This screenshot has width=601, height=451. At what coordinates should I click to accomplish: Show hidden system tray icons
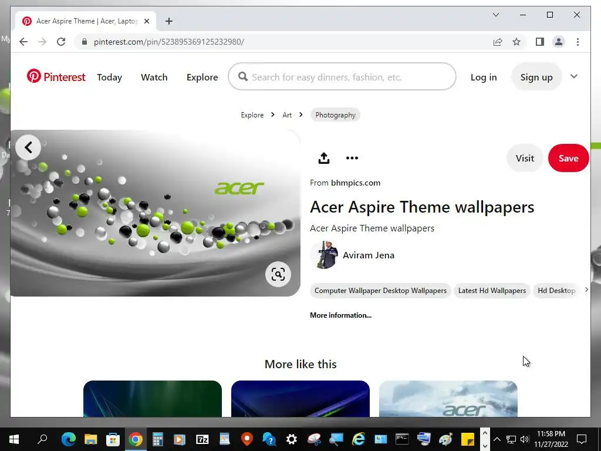pos(497,439)
